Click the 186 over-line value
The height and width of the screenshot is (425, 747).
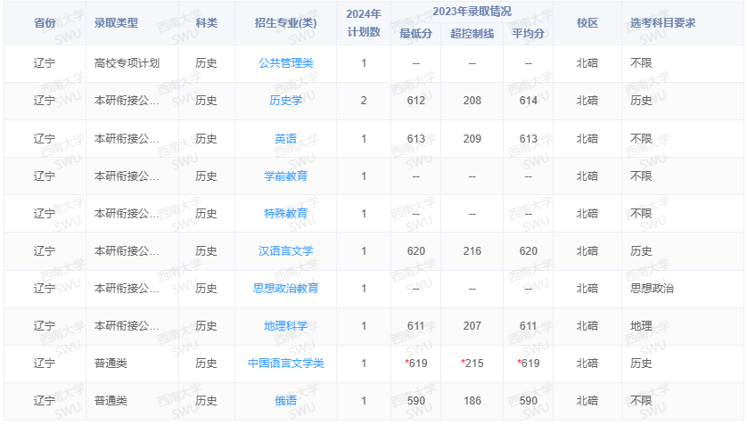pos(472,401)
